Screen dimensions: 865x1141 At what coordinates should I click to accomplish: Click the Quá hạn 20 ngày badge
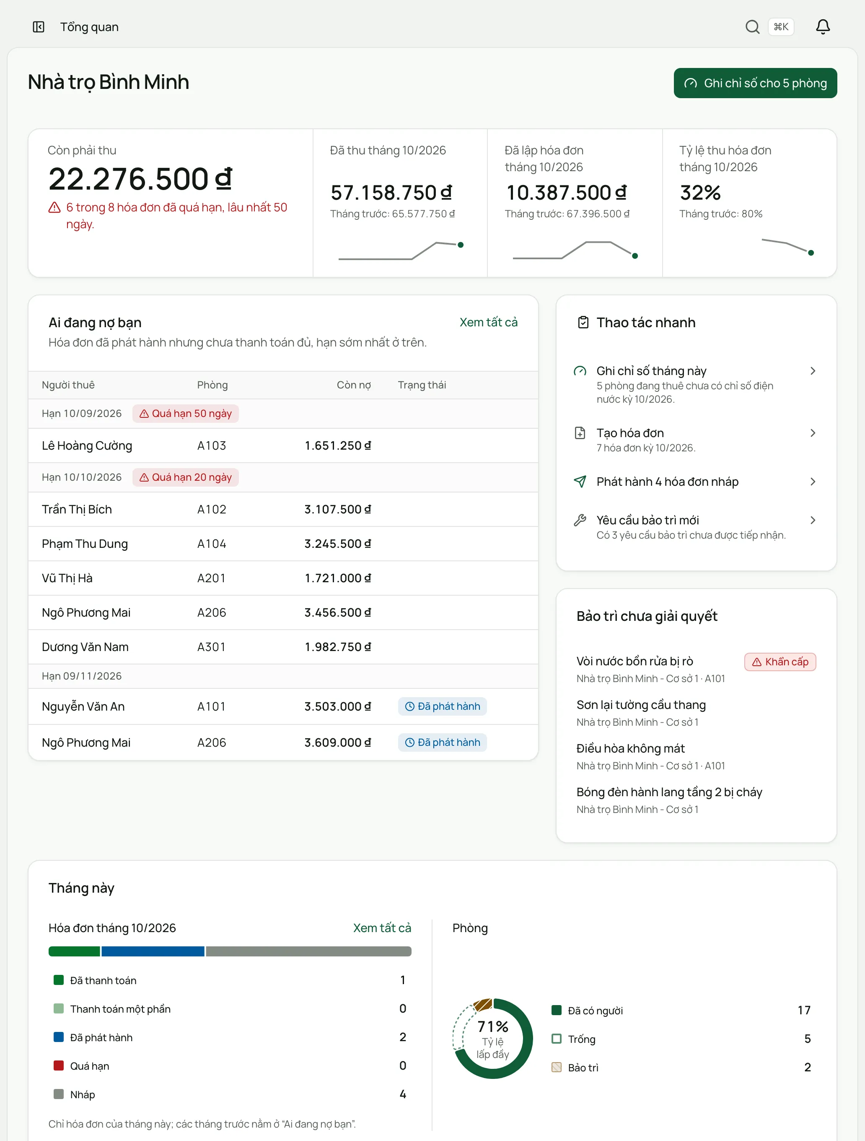[x=186, y=478]
